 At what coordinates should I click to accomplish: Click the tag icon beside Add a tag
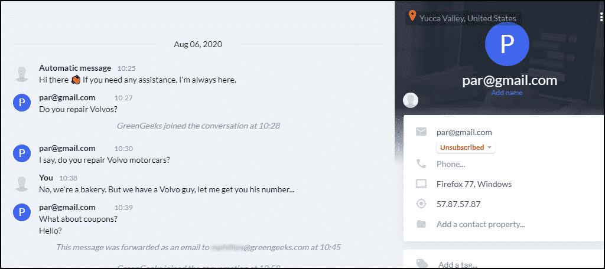click(x=421, y=263)
